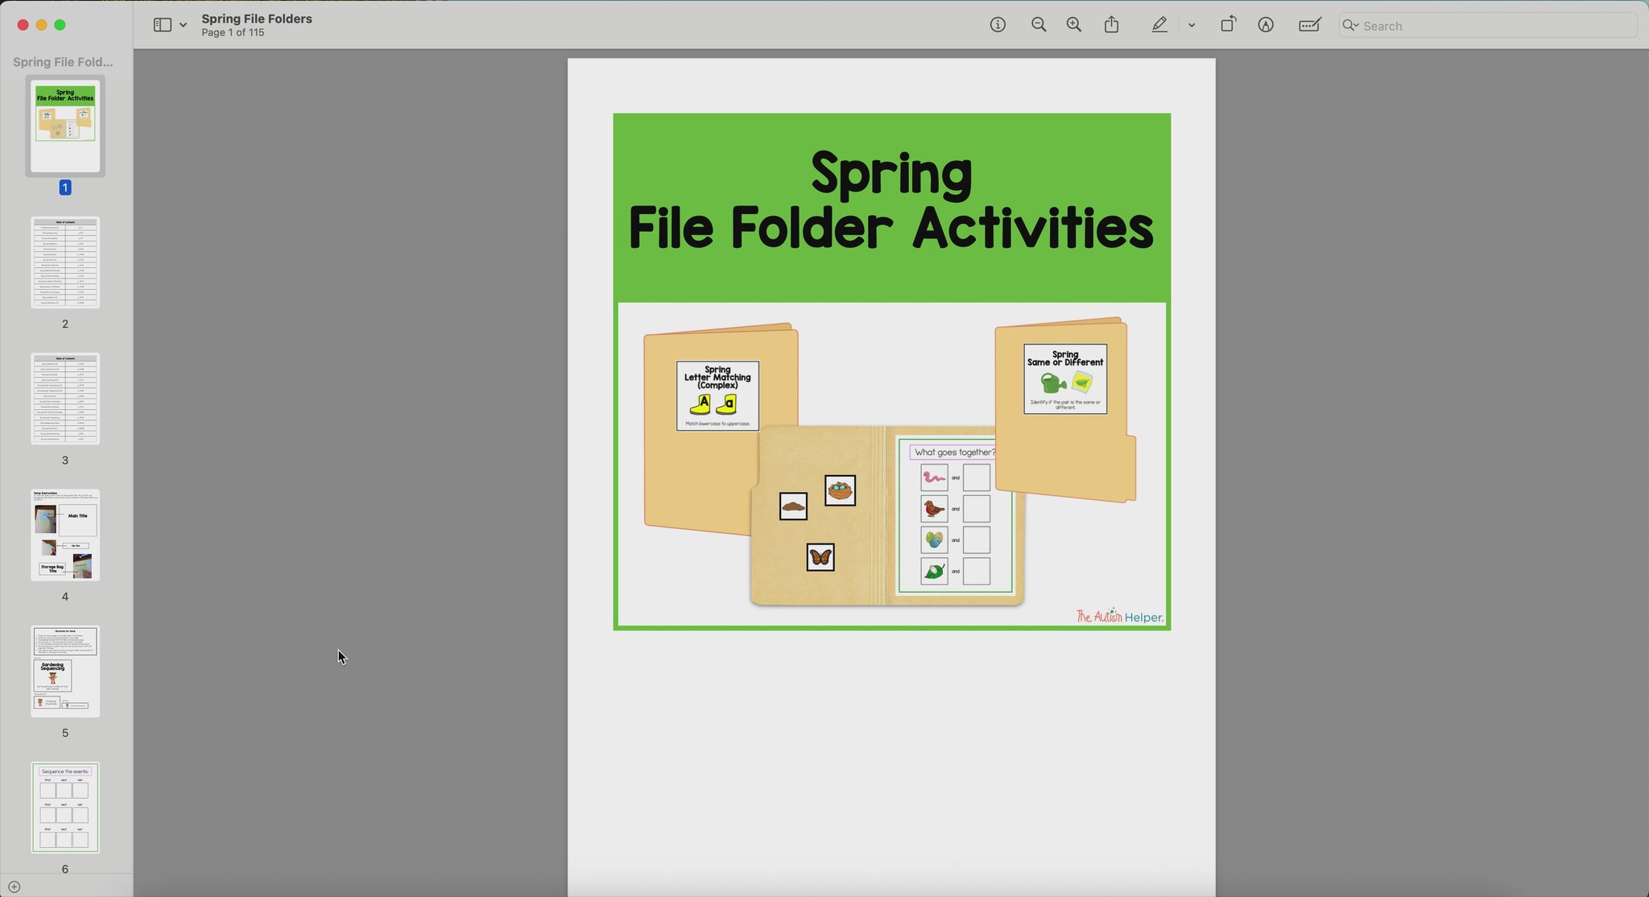Image resolution: width=1649 pixels, height=897 pixels.
Task: Select page 6 Sequence the events thumbnail
Action: tap(65, 808)
